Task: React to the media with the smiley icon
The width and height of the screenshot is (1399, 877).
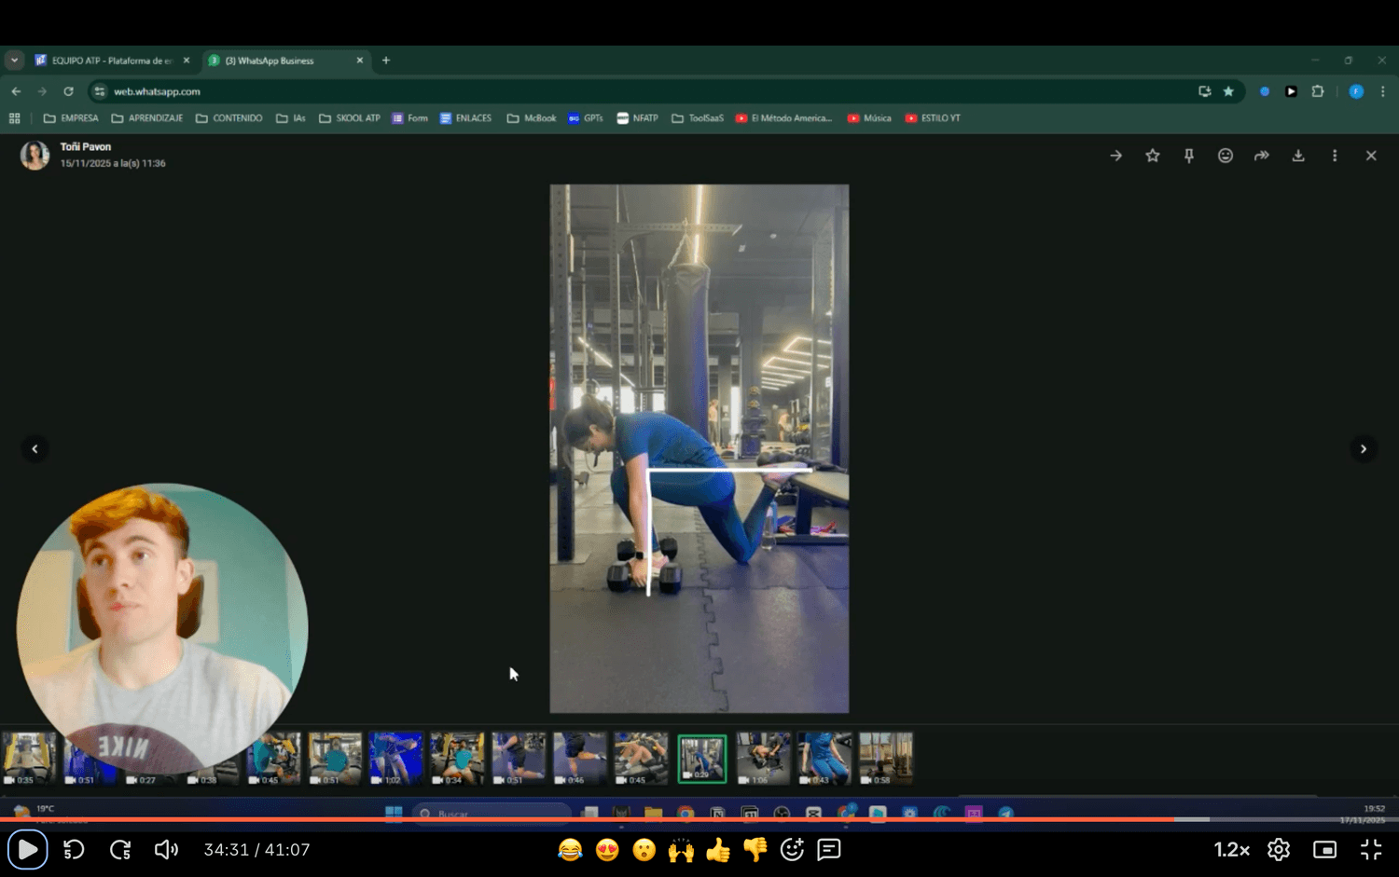Action: [1225, 156]
